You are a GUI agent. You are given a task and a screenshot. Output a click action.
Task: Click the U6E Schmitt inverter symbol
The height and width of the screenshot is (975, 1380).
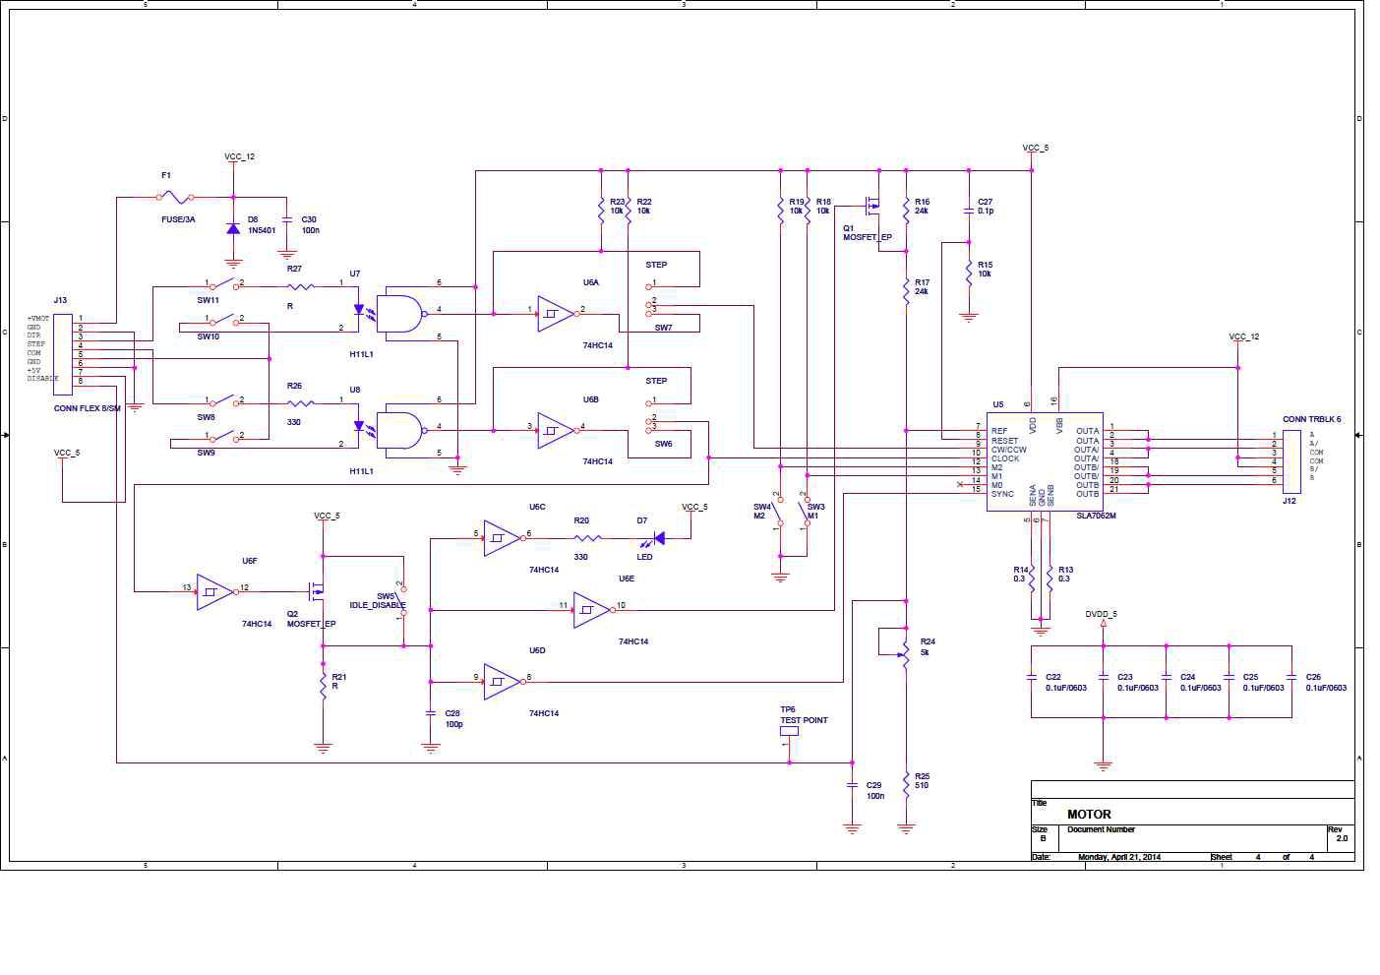pyautogui.click(x=592, y=610)
